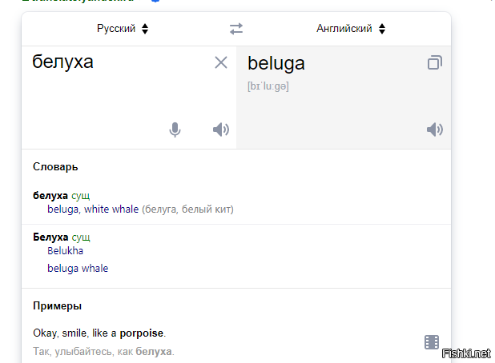Click the translated word beluga in output
Image resolution: width=495 pixels, height=363 pixels.
(x=276, y=64)
